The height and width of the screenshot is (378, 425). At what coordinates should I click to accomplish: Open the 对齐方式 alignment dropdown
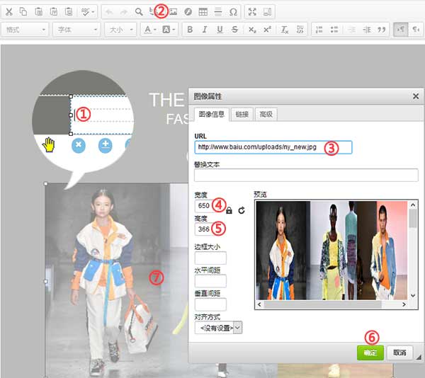[x=218, y=328]
